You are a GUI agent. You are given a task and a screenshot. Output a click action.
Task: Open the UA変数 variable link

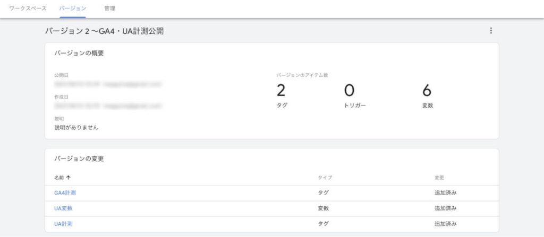coord(63,208)
